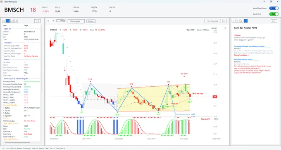Click the Formasyon Onay Bar Sayısı row

(21, 84)
